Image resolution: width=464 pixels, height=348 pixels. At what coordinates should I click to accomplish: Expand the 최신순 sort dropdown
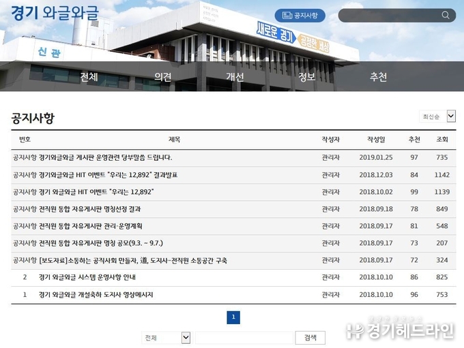point(437,116)
